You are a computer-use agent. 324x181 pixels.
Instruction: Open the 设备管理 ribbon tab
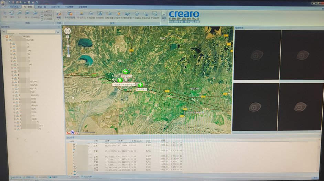[83, 7]
